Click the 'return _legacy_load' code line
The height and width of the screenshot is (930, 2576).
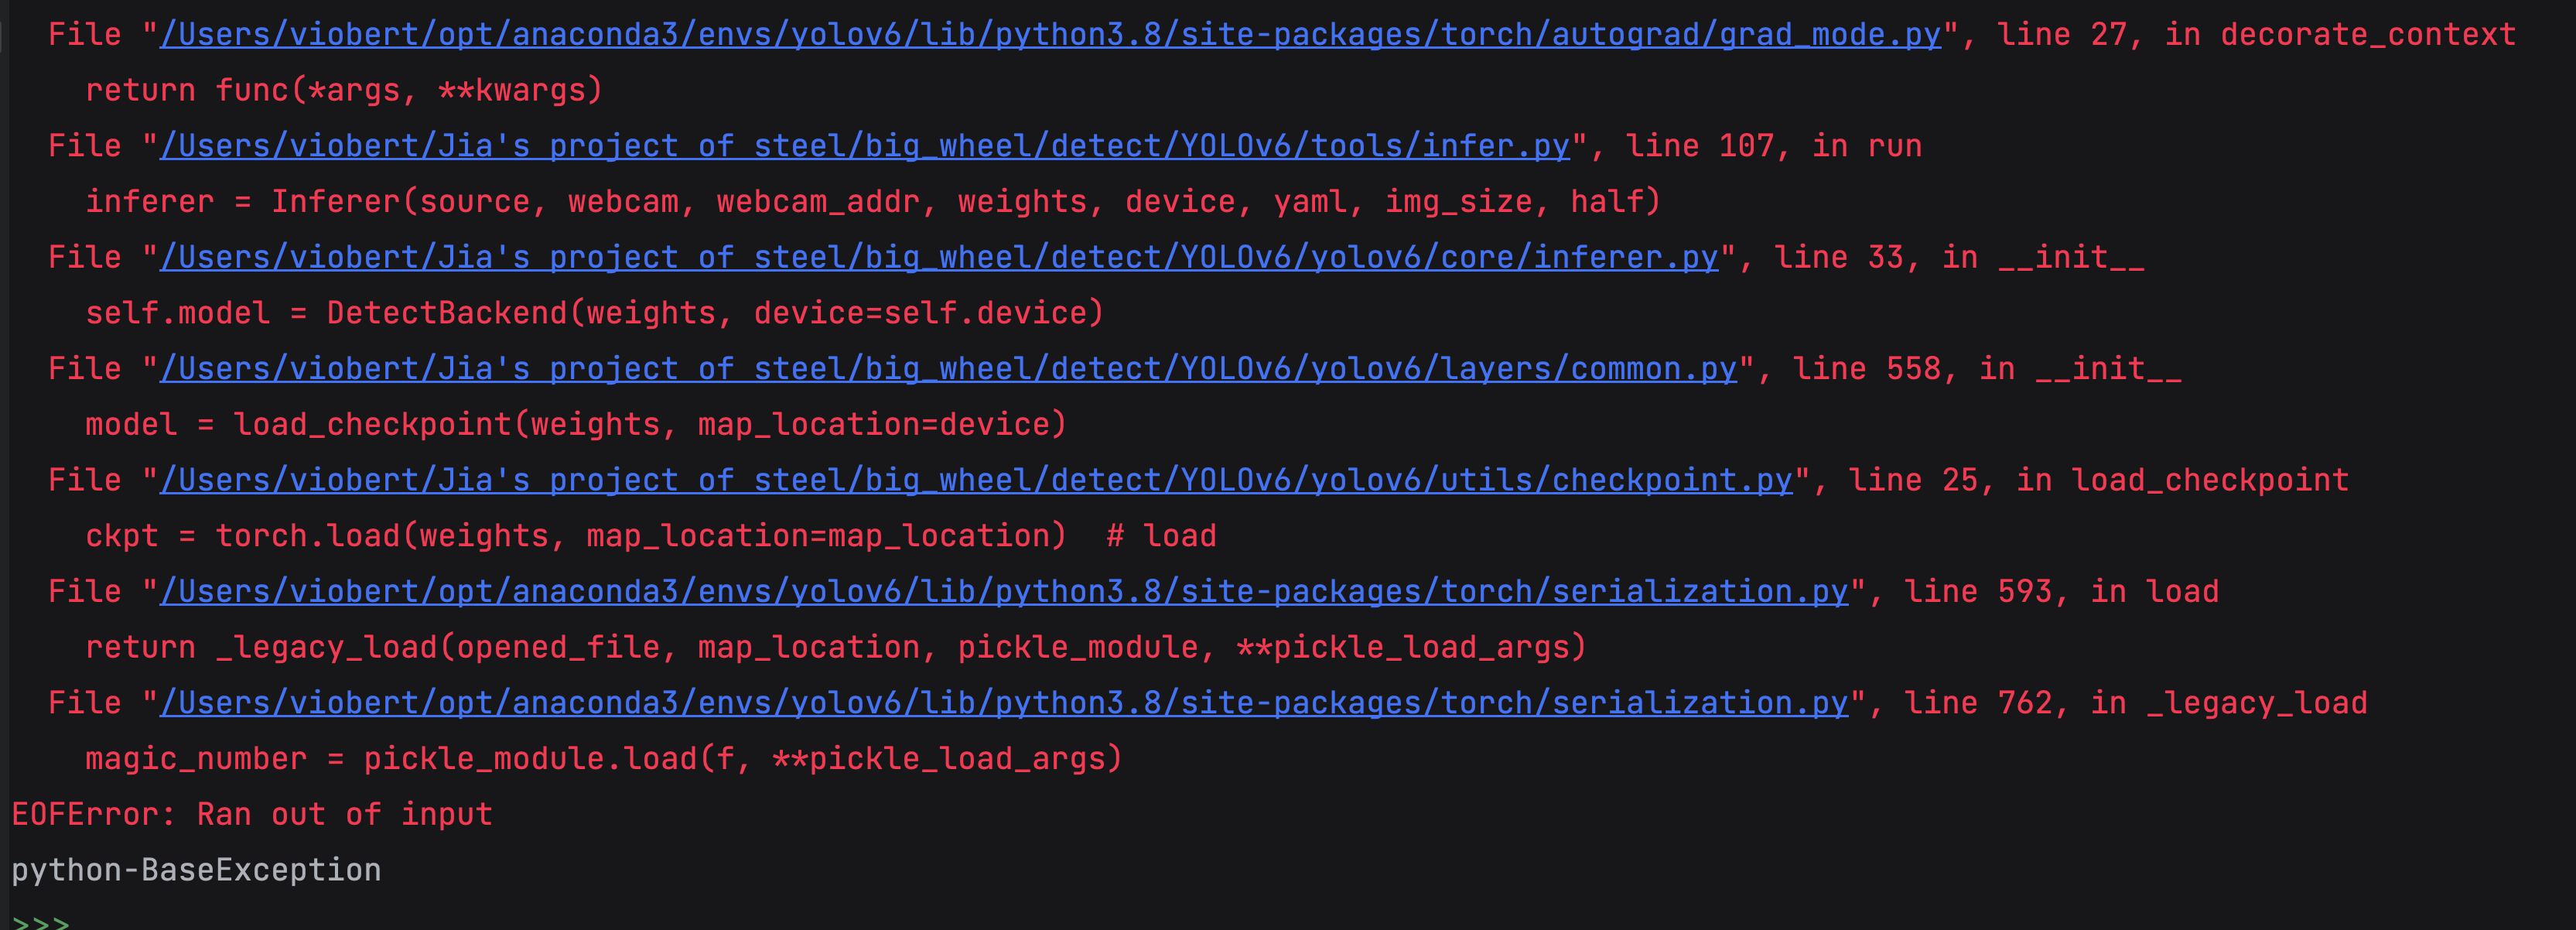835,648
